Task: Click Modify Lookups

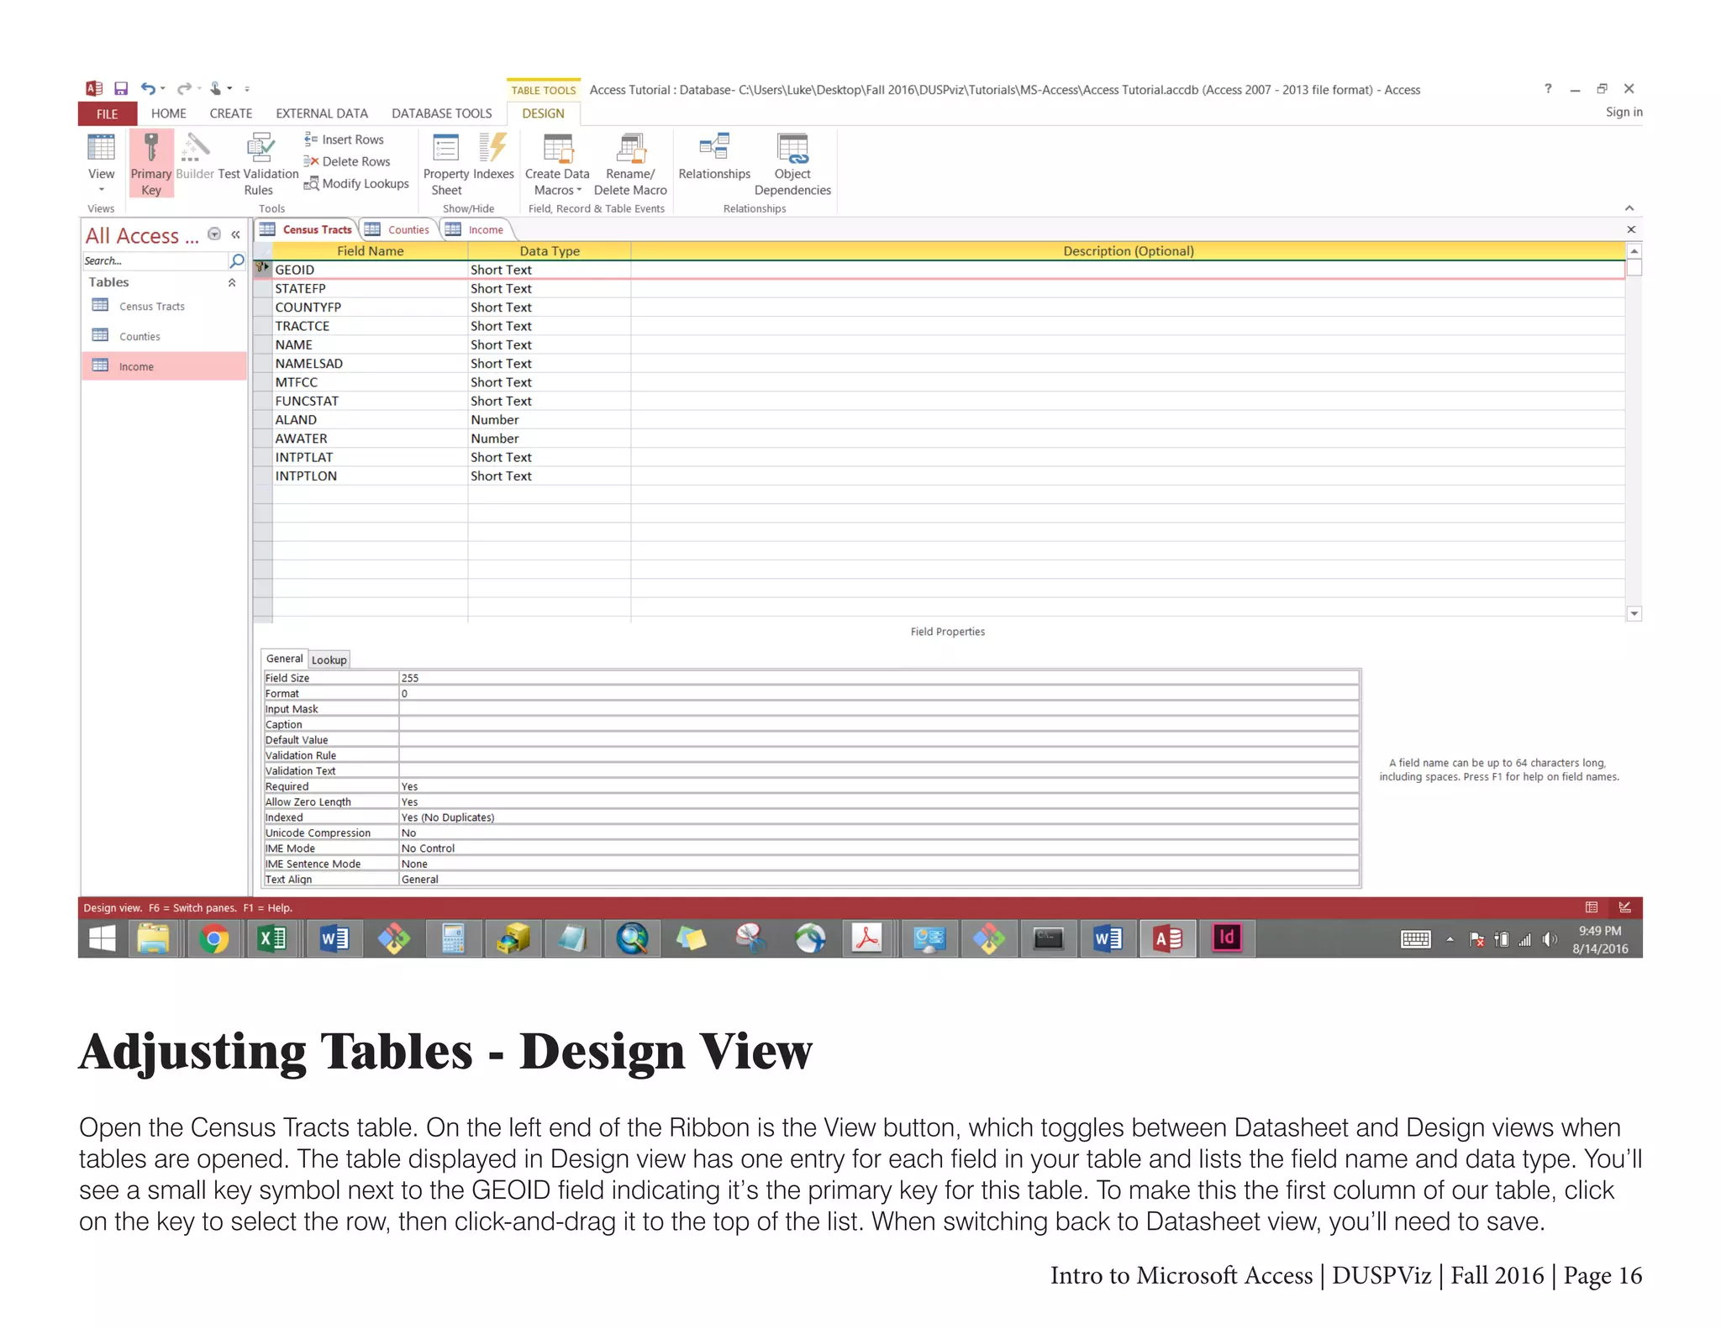Action: [357, 183]
